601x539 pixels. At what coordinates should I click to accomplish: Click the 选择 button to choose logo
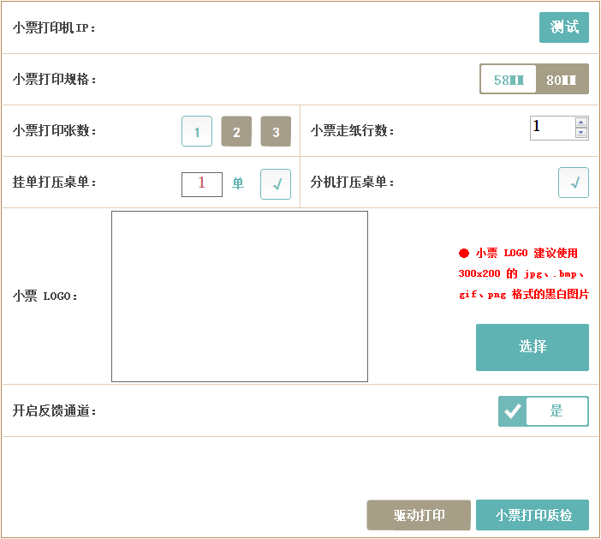533,348
